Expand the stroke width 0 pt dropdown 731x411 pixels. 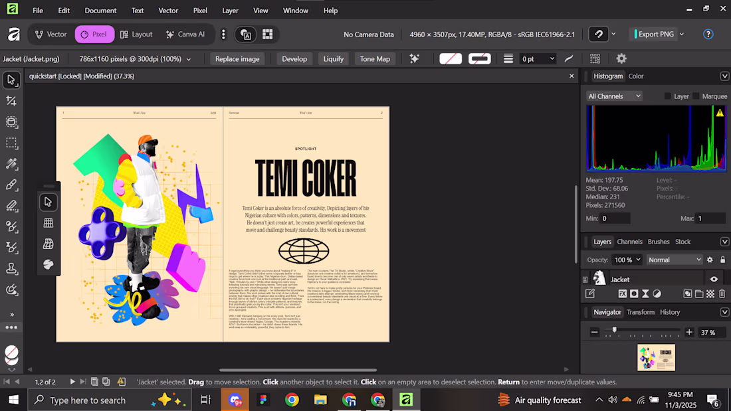(552, 59)
